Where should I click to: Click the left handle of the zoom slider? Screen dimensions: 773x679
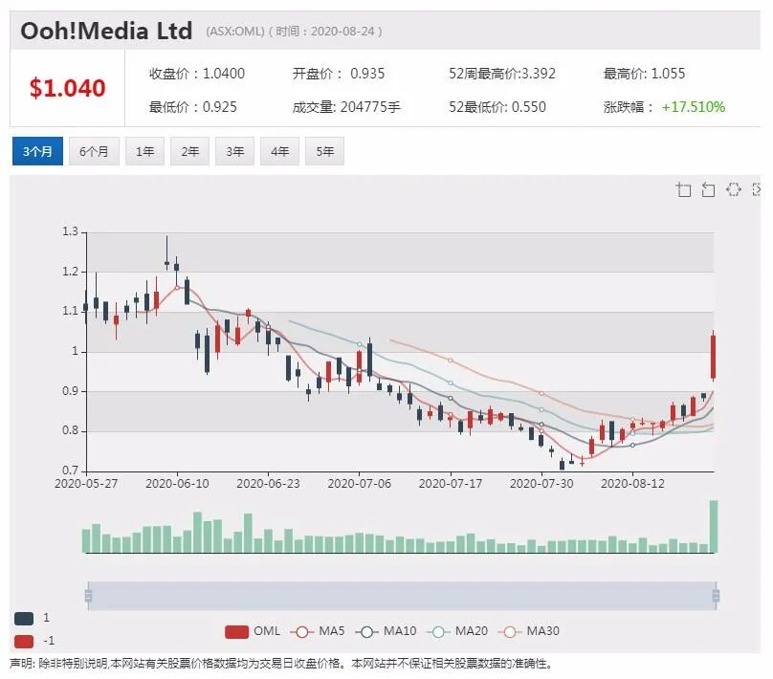(x=88, y=596)
